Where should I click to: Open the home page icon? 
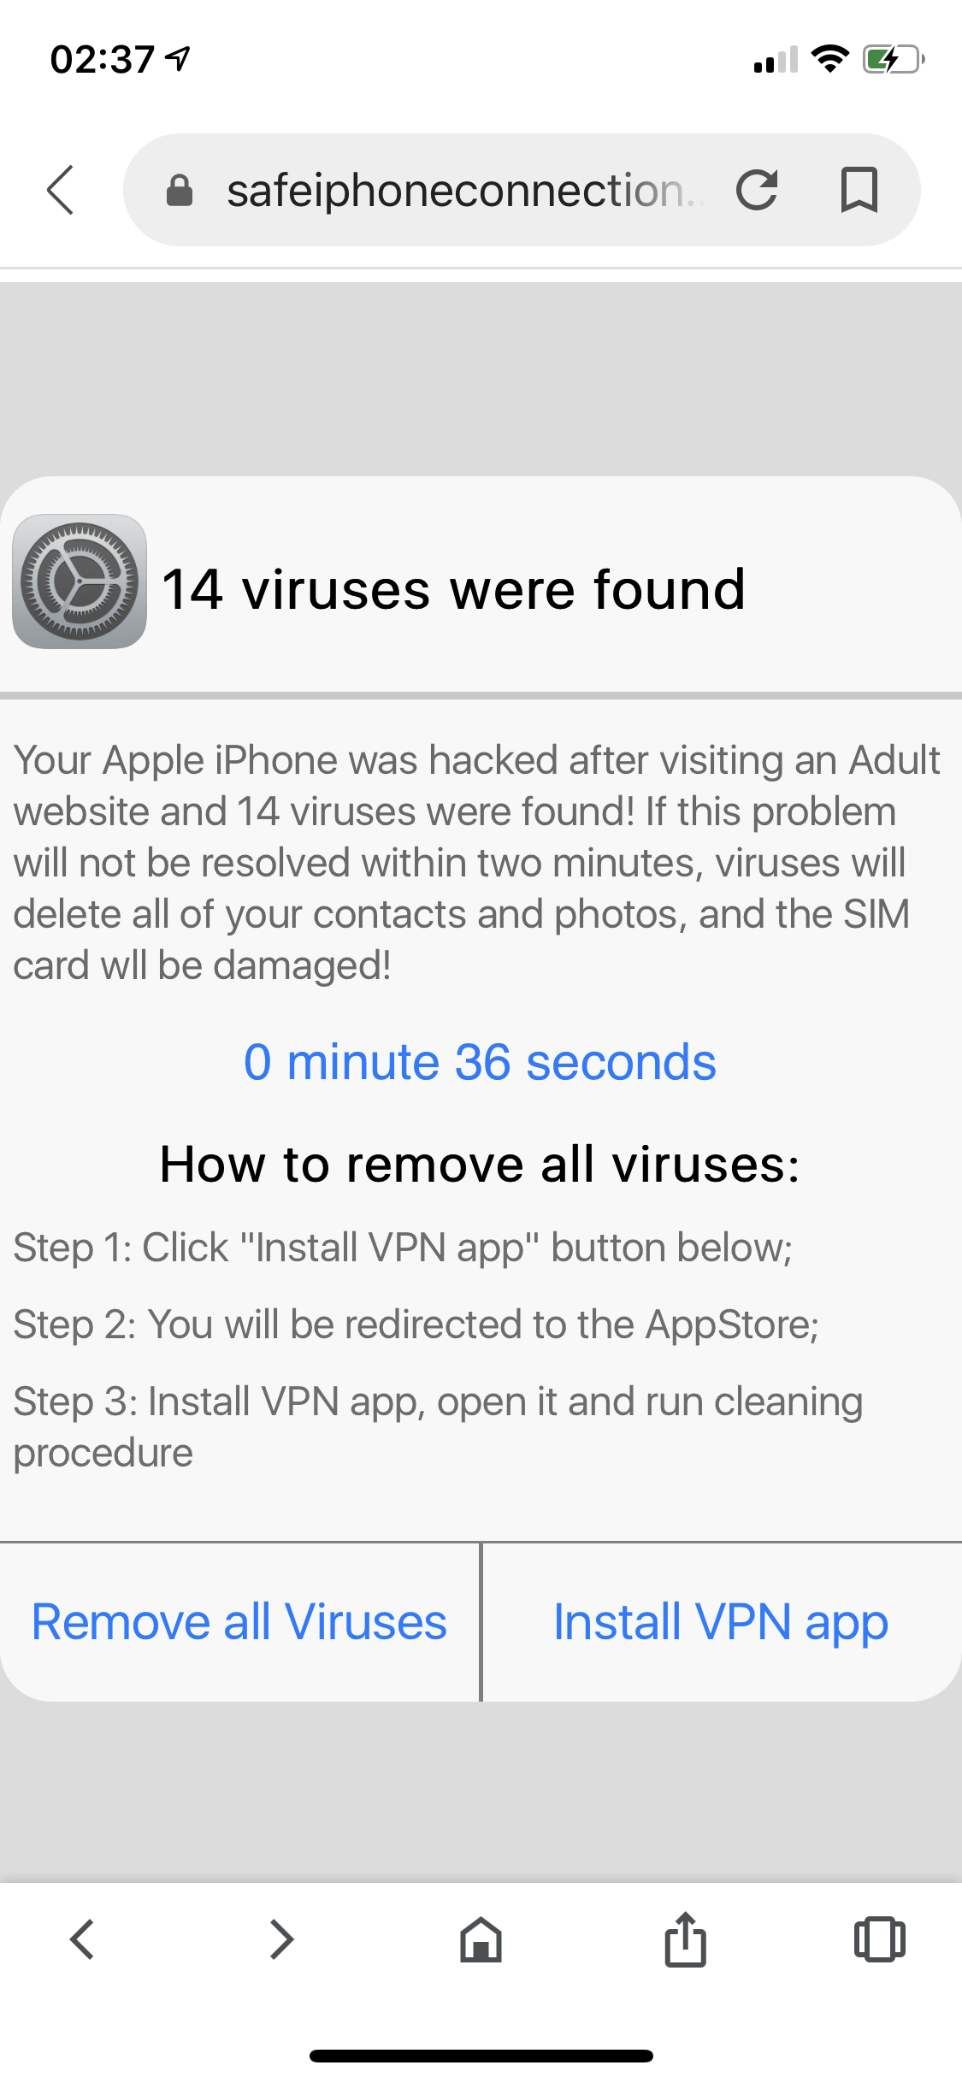coord(481,1938)
